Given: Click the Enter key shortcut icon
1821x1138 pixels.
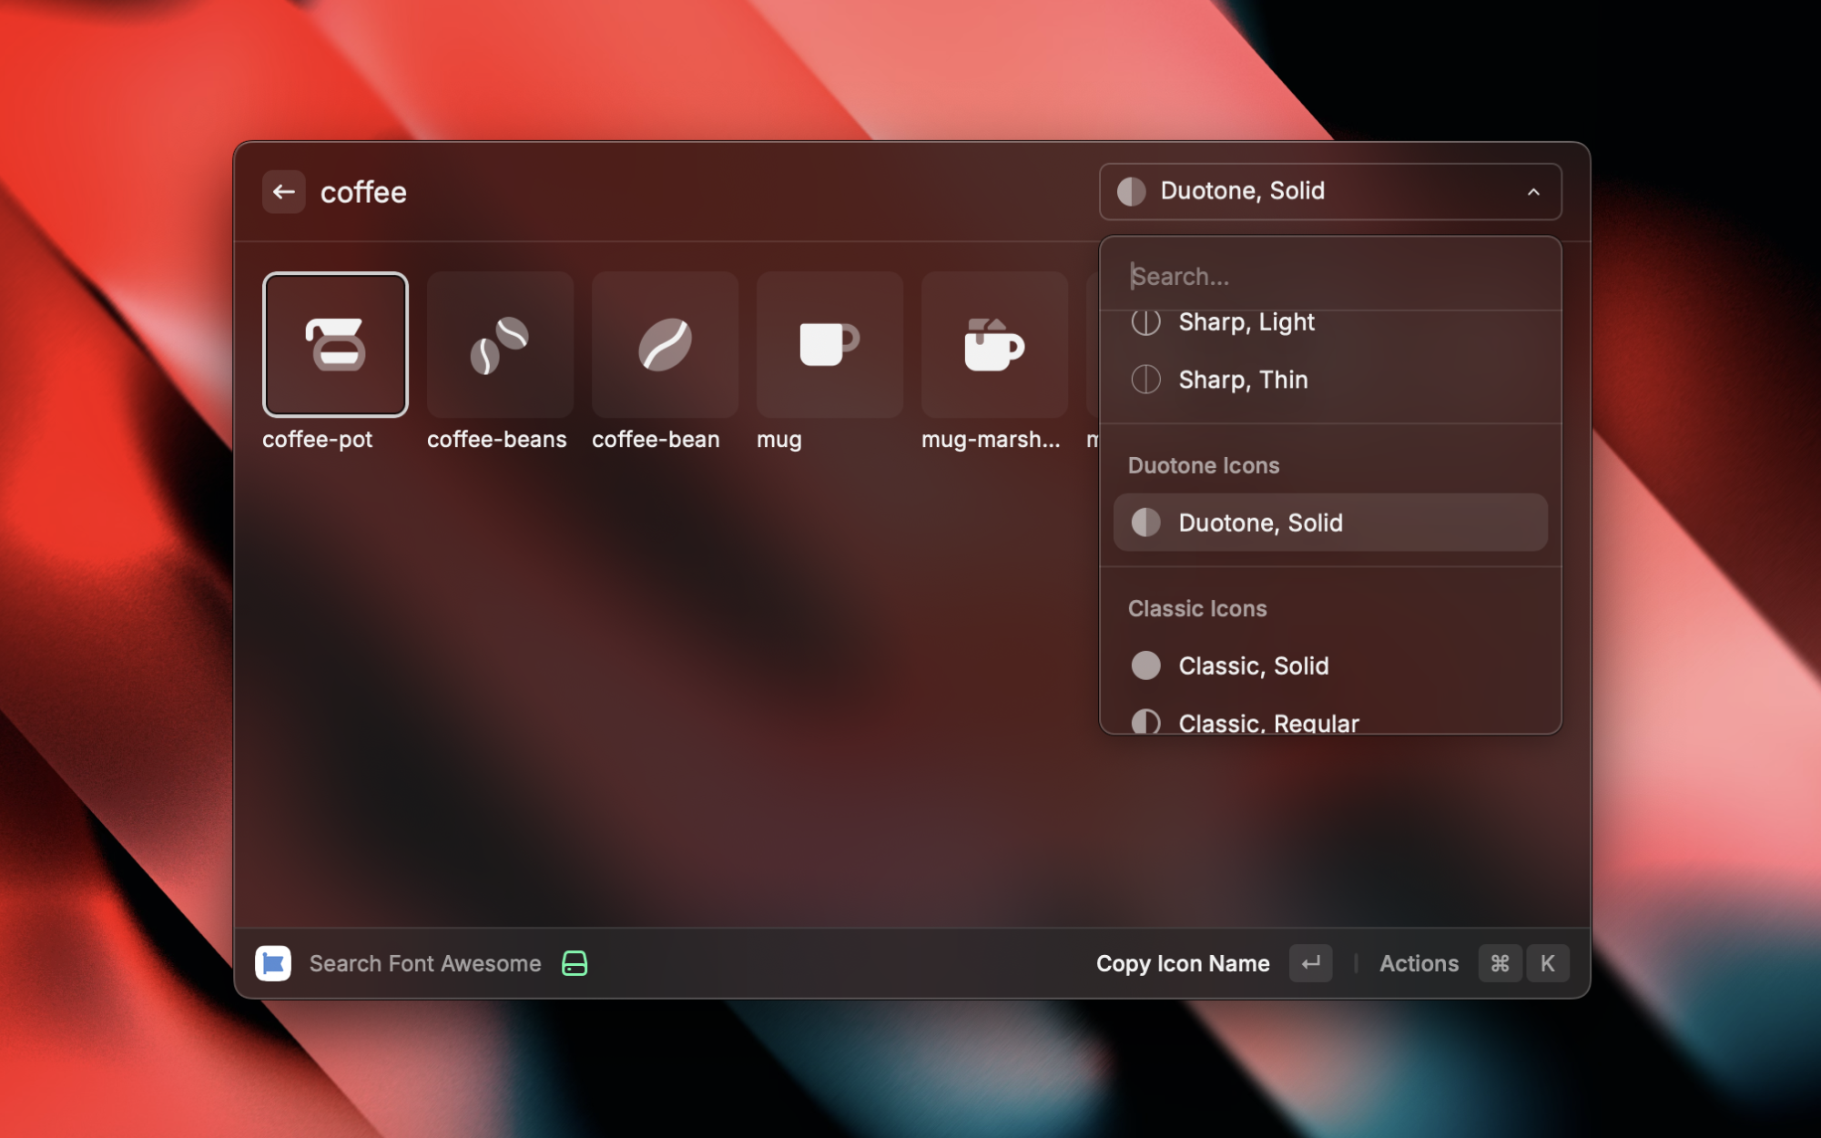Looking at the screenshot, I should (x=1310, y=963).
